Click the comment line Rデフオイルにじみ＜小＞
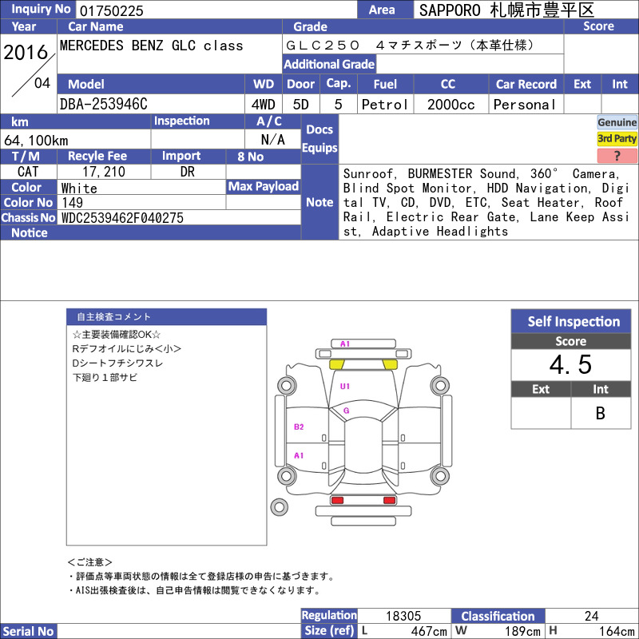 point(127,349)
